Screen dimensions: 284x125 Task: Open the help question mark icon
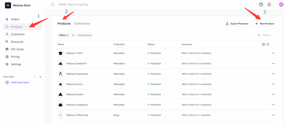pos(261,4)
